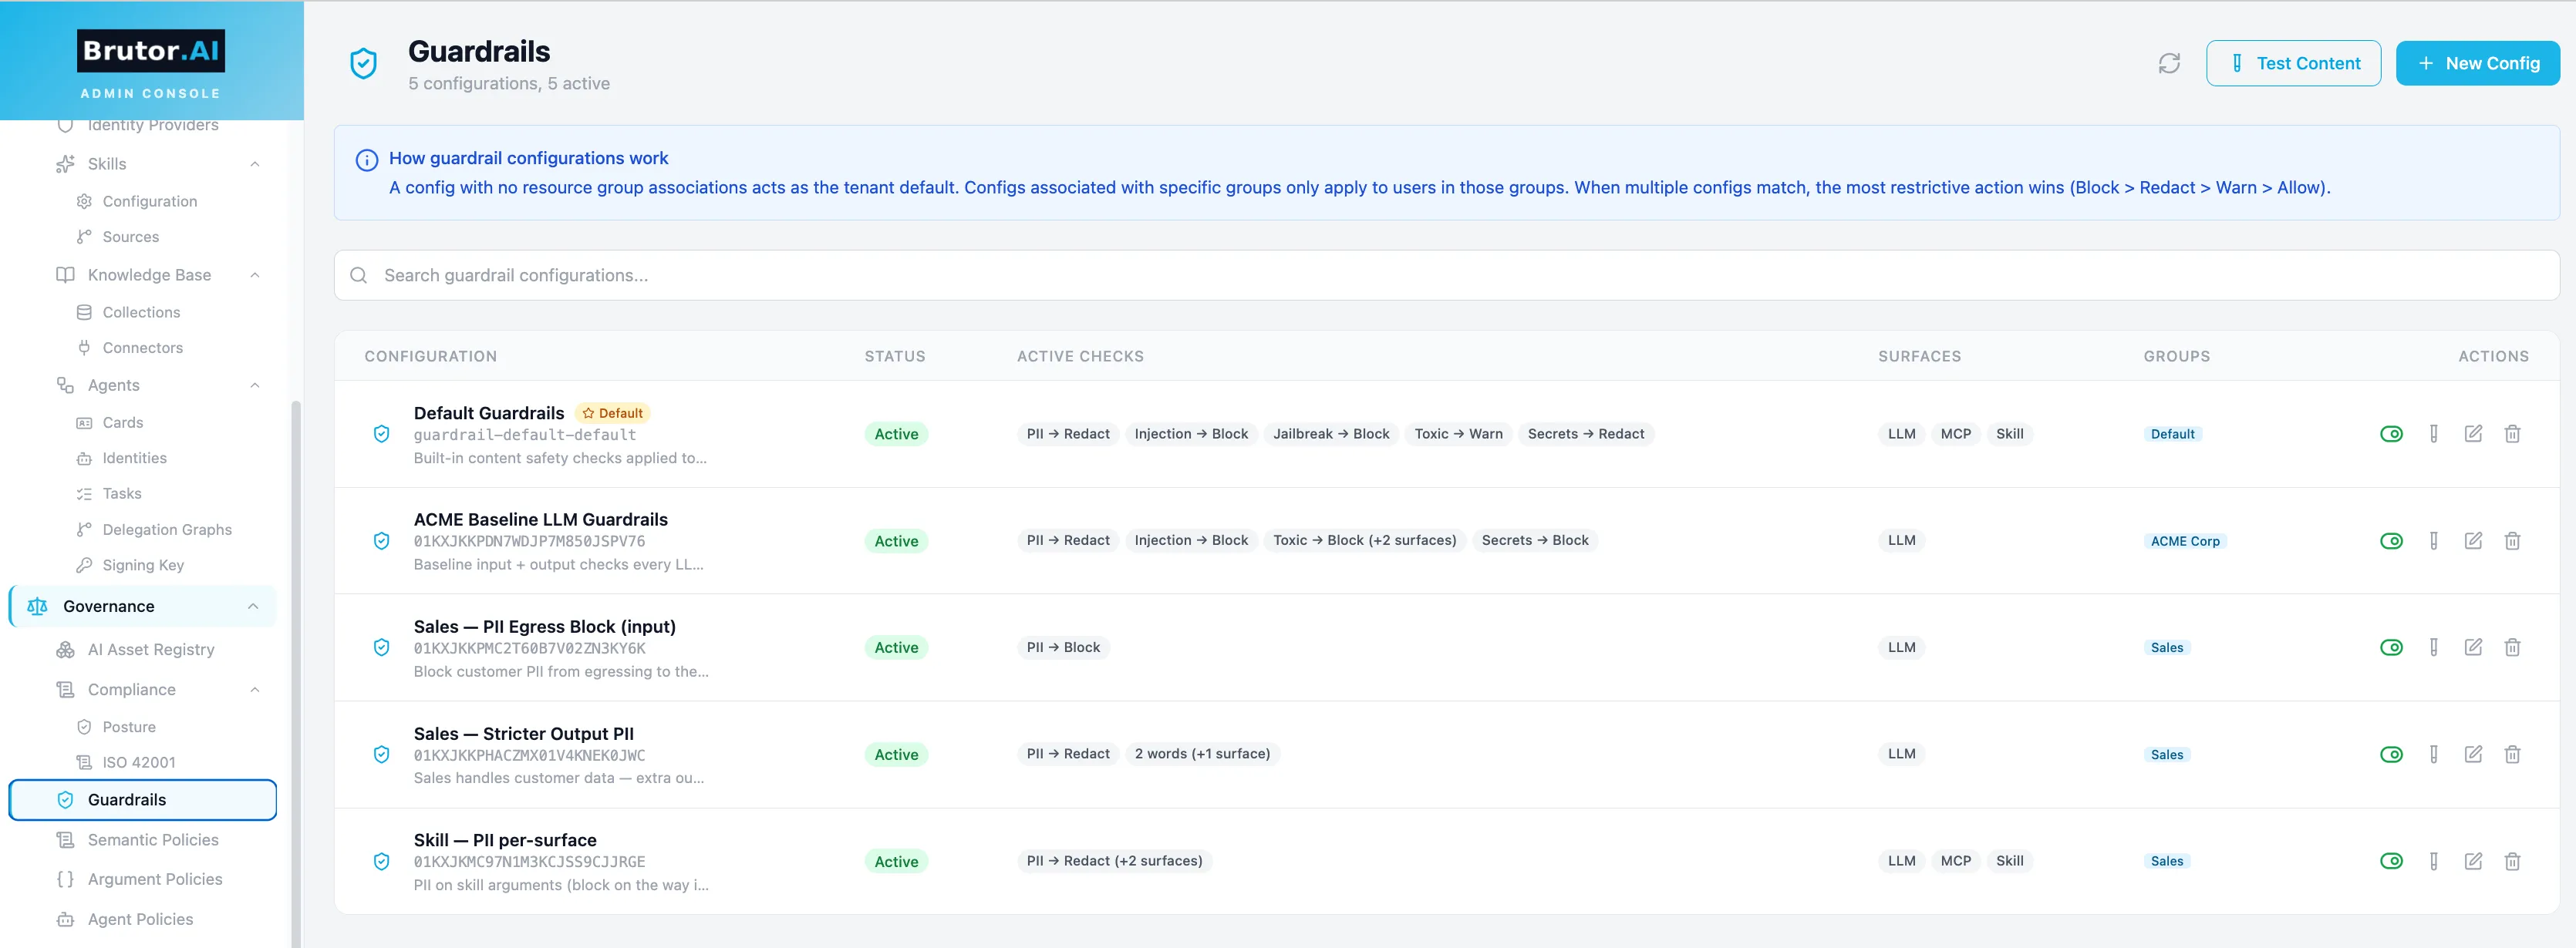Image resolution: width=2576 pixels, height=948 pixels.
Task: Edit Sales PII Egress Block configuration
Action: click(2473, 647)
